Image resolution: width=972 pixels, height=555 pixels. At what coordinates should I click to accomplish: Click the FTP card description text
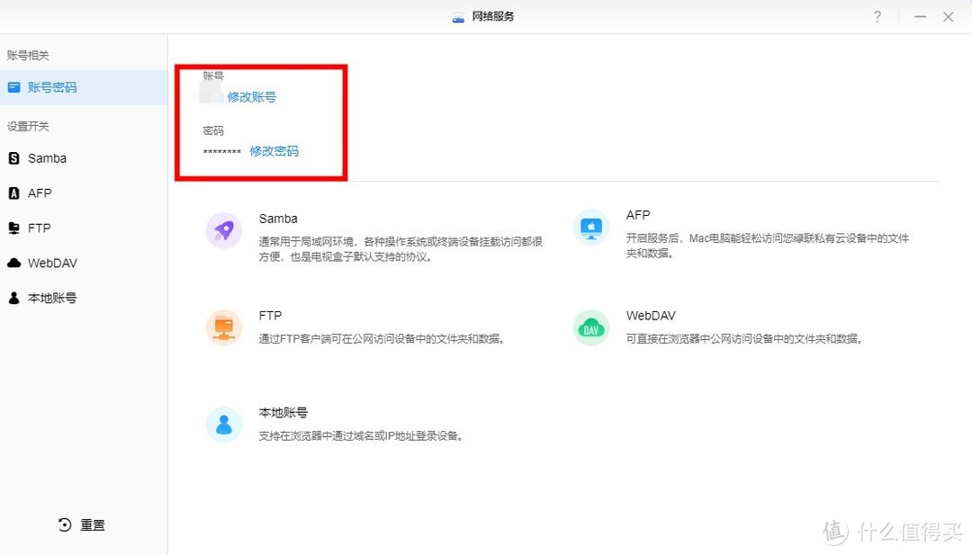382,339
